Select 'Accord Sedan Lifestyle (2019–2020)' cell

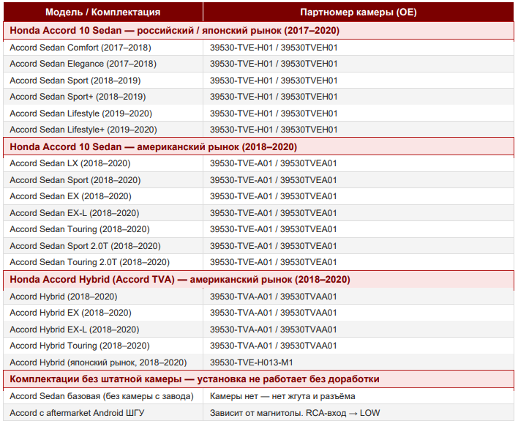(x=102, y=114)
